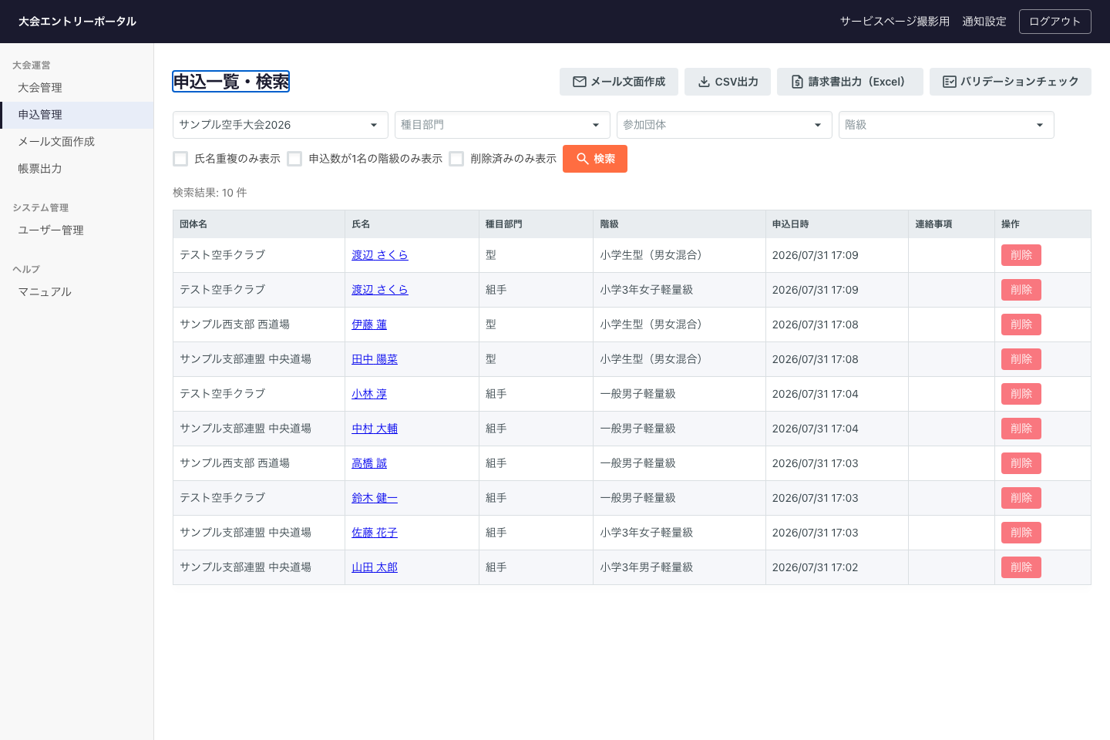The image size is (1110, 740).
Task: Select 申込管理 in the sidebar
Action: click(77, 115)
